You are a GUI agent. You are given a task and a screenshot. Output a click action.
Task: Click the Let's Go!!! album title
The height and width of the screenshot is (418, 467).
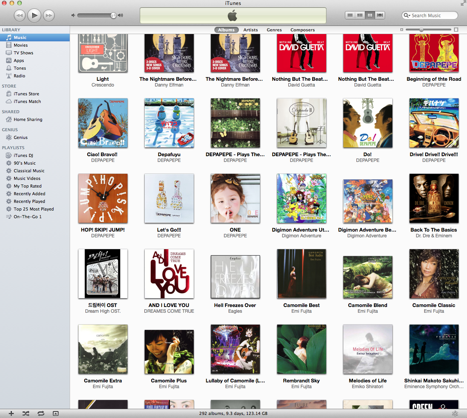pyautogui.click(x=169, y=230)
